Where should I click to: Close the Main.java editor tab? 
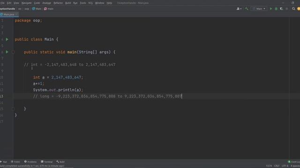[x=16, y=14]
